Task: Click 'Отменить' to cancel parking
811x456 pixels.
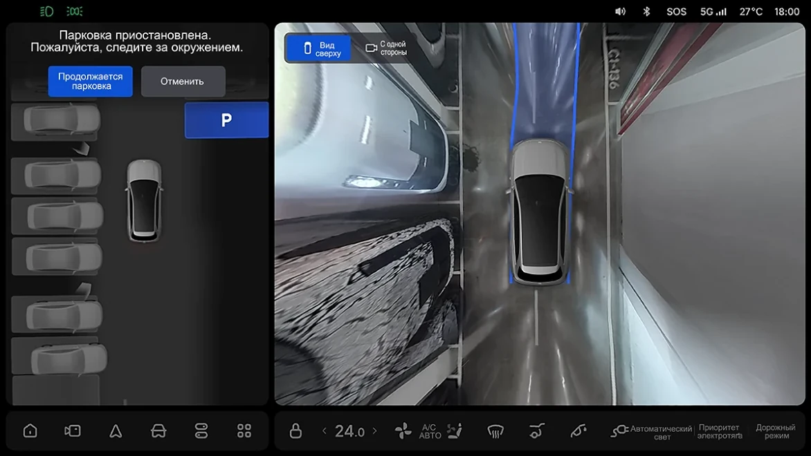Action: tap(183, 81)
